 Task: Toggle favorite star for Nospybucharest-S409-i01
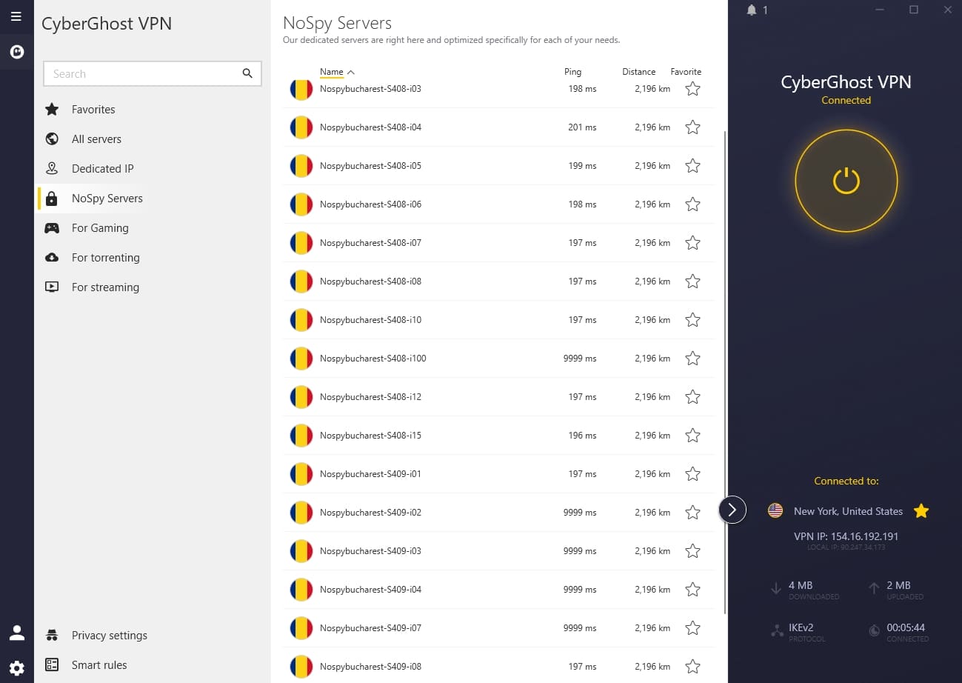click(x=692, y=474)
